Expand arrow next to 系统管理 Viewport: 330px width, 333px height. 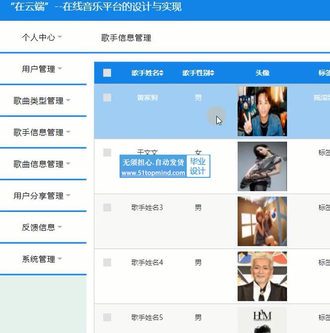point(60,258)
